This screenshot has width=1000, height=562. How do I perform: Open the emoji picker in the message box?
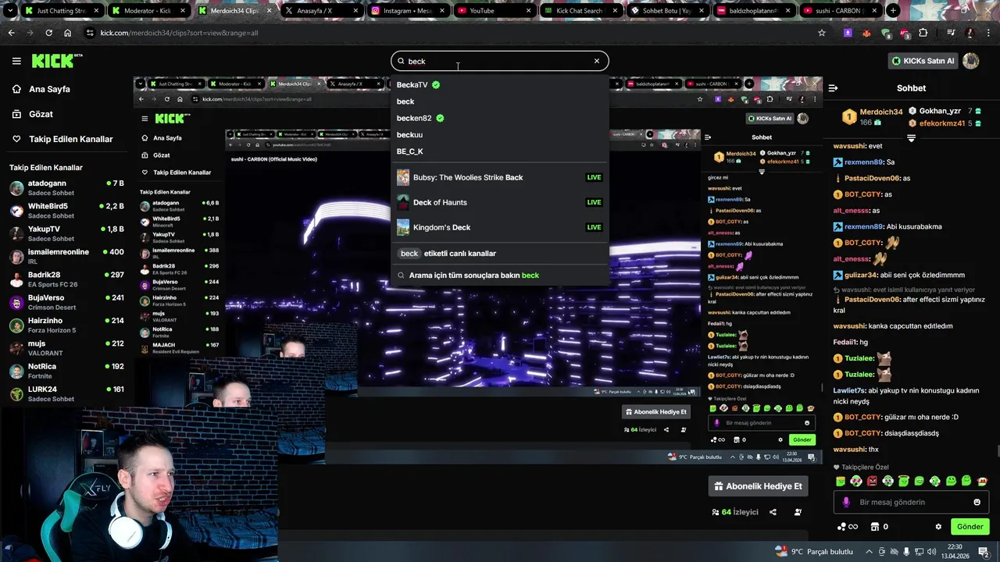point(977,502)
